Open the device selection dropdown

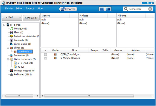pos(12,18)
